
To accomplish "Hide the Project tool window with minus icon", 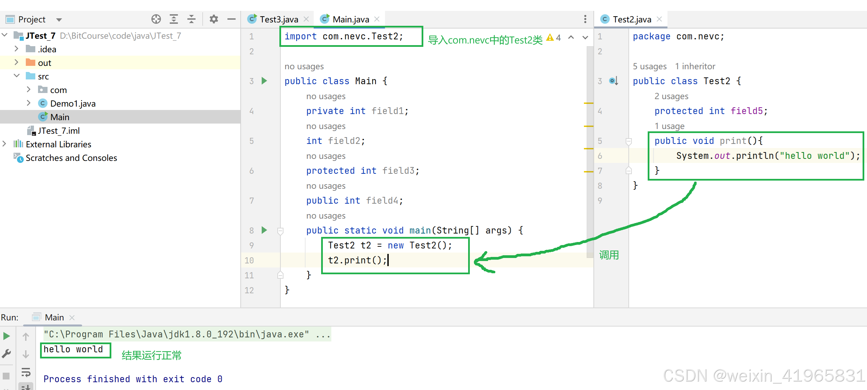I will click(231, 19).
